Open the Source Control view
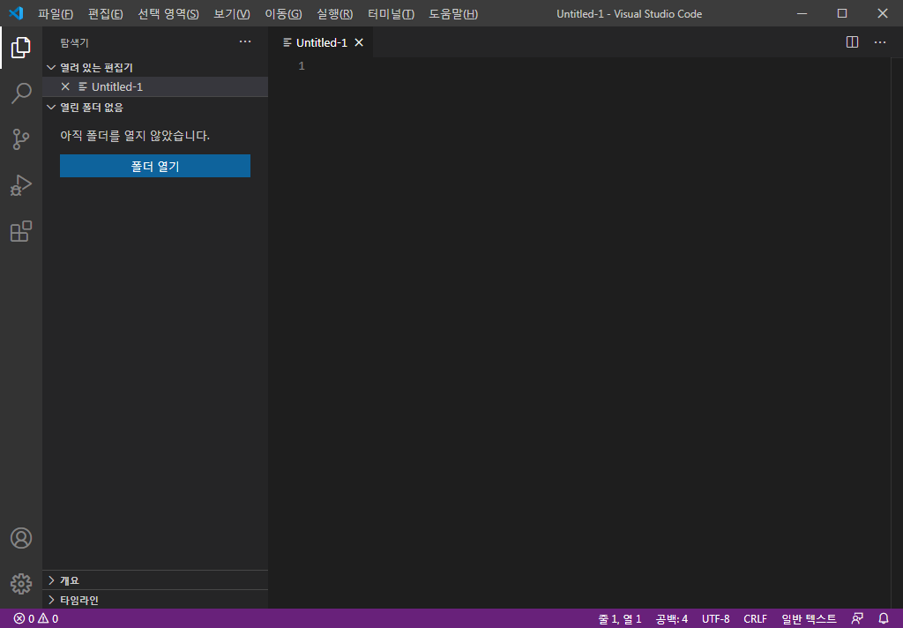The image size is (903, 628). click(21, 138)
